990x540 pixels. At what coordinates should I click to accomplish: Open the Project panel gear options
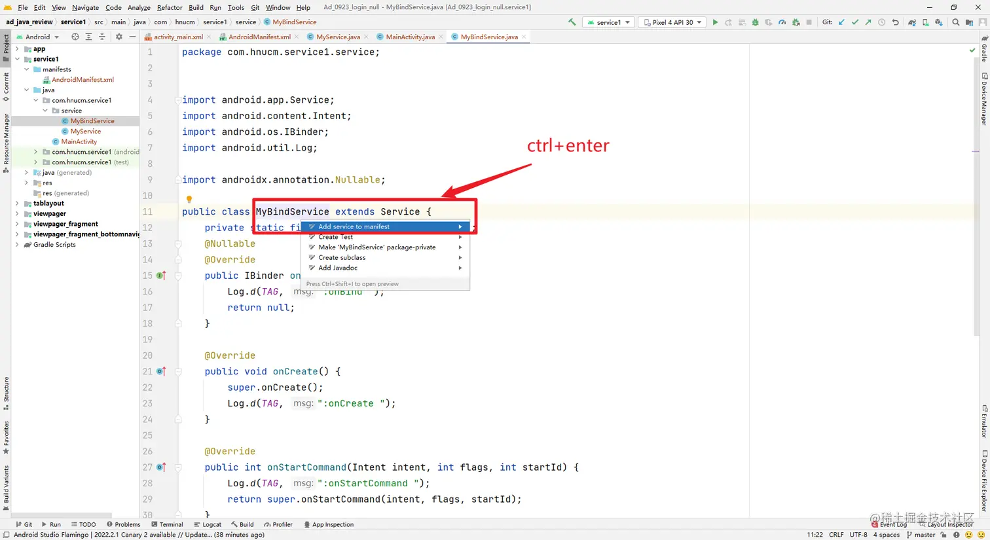pos(119,37)
